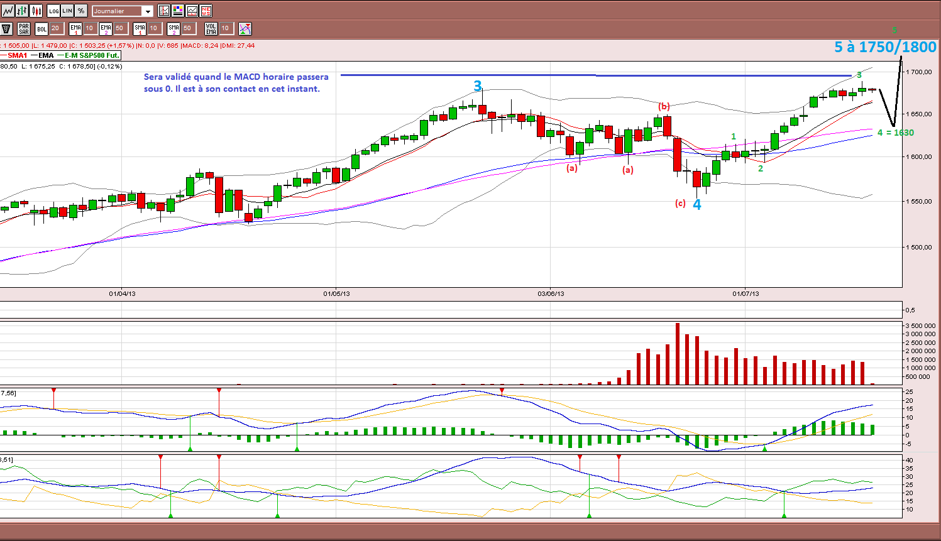Switch to line chart display
This screenshot has width=941, height=541.
tap(8, 11)
